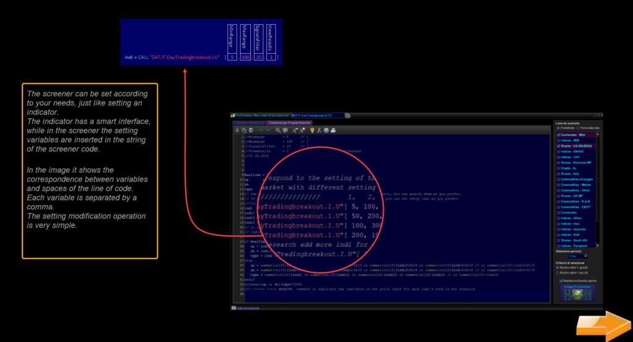Click the paste clipboard icon in editor toolbar
The height and width of the screenshot is (342, 633).
[x=251, y=130]
